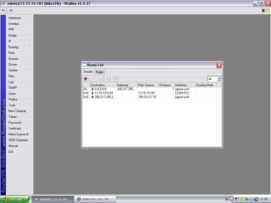Image resolution: width=271 pixels, height=203 pixels.
Task: Open the all routing table filter dropdown
Action: click(219, 79)
